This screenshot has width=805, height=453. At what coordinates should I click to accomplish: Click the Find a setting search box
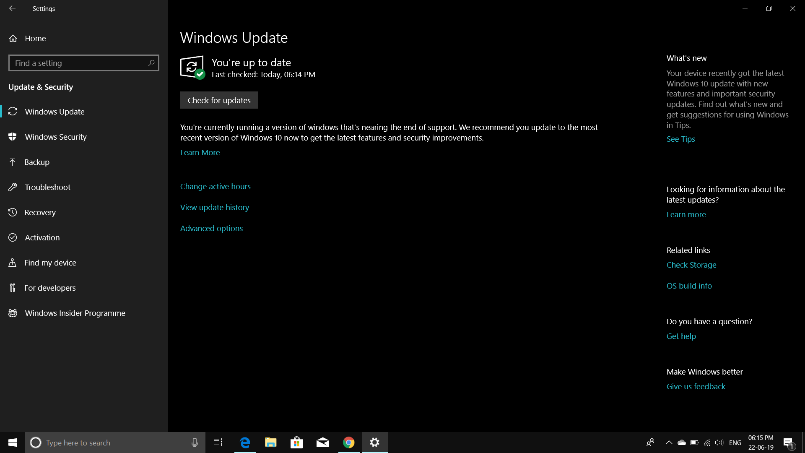[x=84, y=63]
